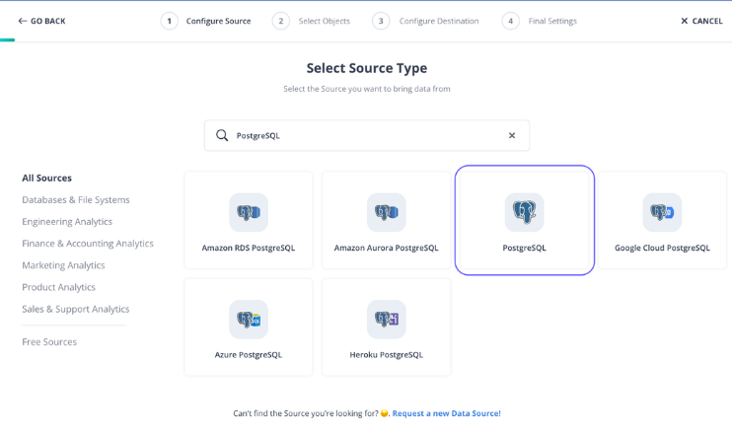Click the Amazon RDS PostgreSQL label
The height and width of the screenshot is (435, 732).
click(x=249, y=248)
